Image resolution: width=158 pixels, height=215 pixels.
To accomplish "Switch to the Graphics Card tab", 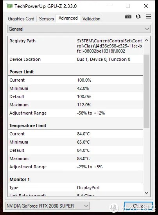I will pyautogui.click(x=21, y=19).
